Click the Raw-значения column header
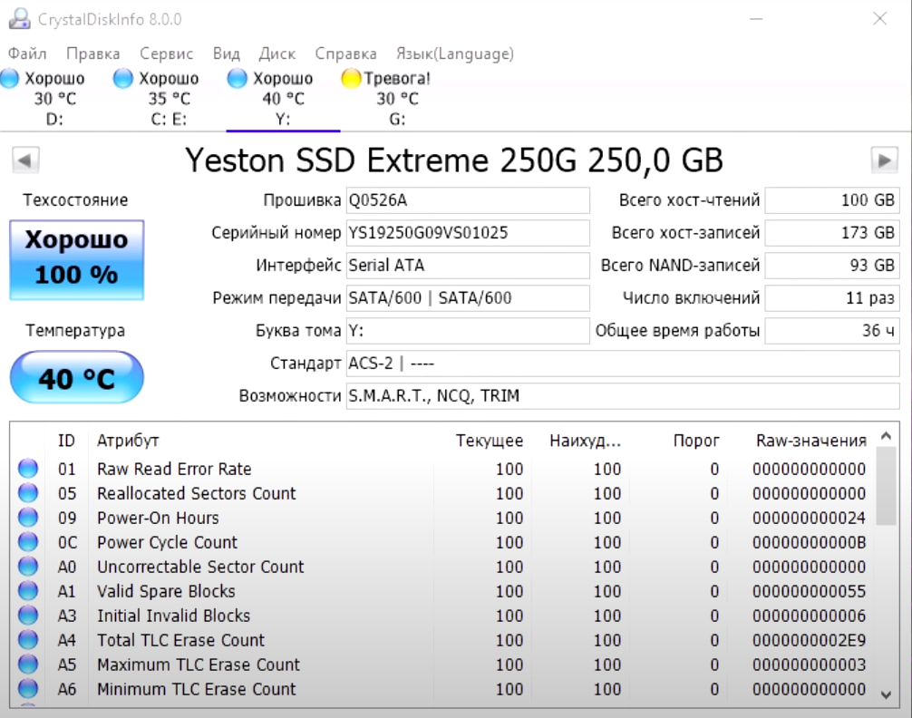912x718 pixels. pyautogui.click(x=810, y=441)
